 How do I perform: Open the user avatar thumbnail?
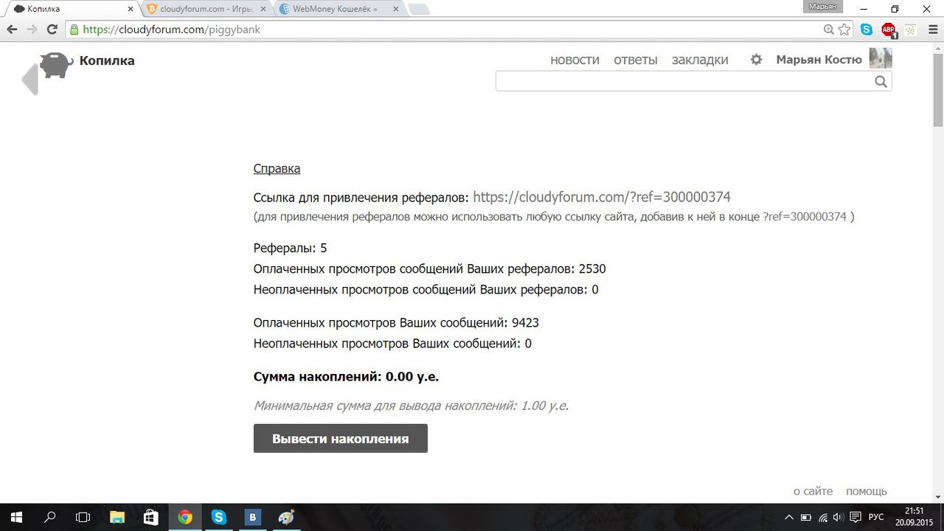881,59
